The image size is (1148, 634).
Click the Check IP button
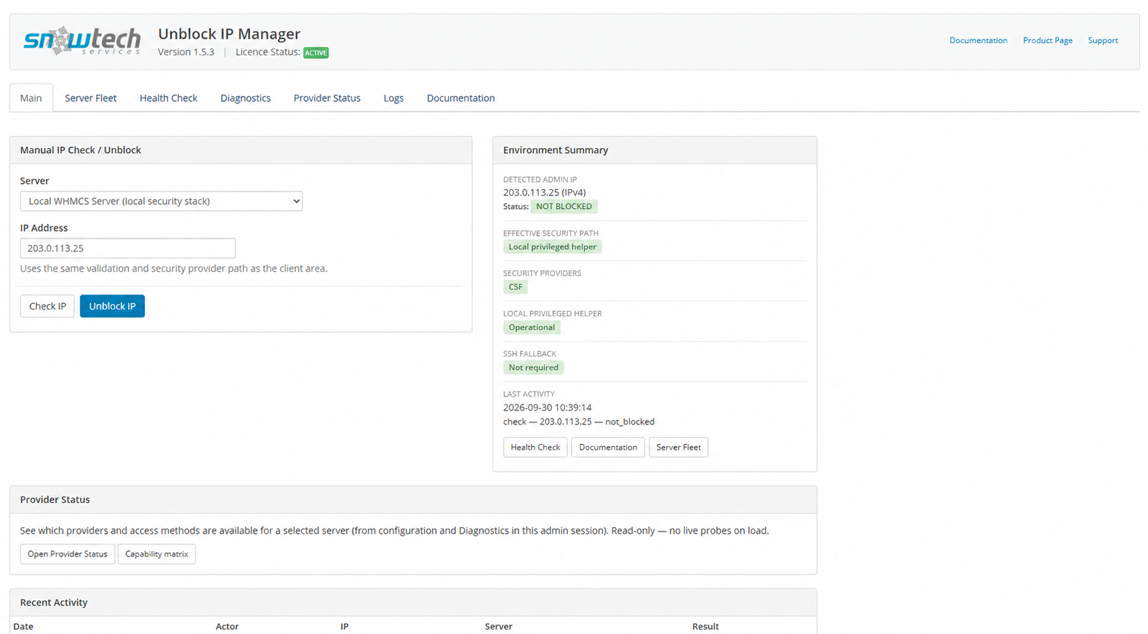(48, 306)
